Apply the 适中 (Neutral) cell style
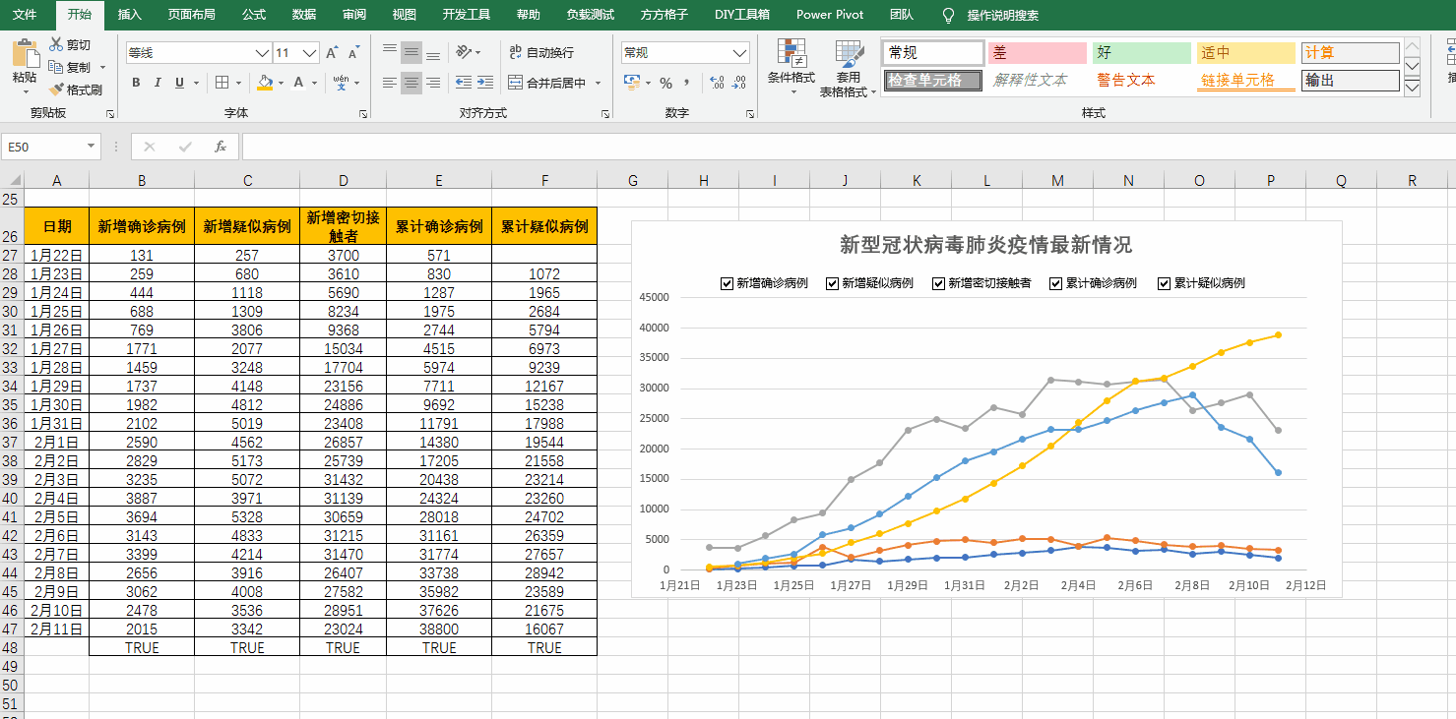 coord(1246,53)
